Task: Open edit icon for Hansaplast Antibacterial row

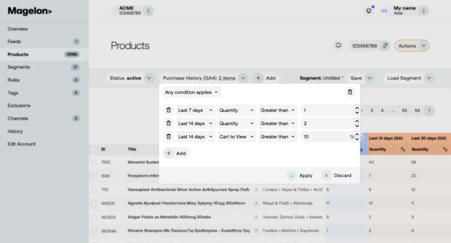Action: point(256,190)
